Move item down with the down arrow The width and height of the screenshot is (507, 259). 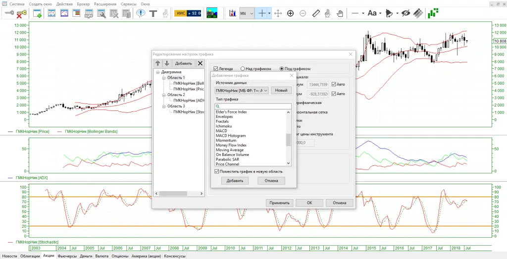tap(167, 63)
